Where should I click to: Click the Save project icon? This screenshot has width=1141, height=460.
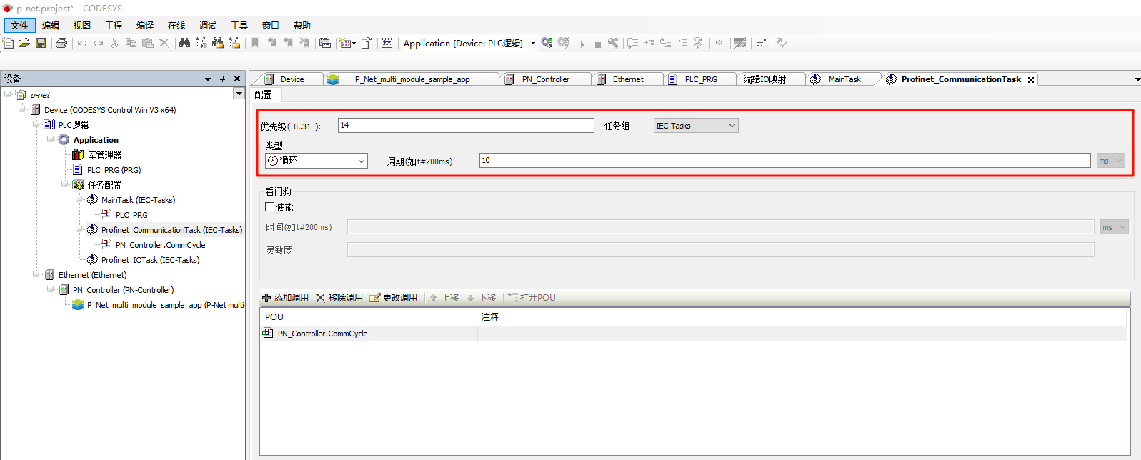pyautogui.click(x=41, y=43)
